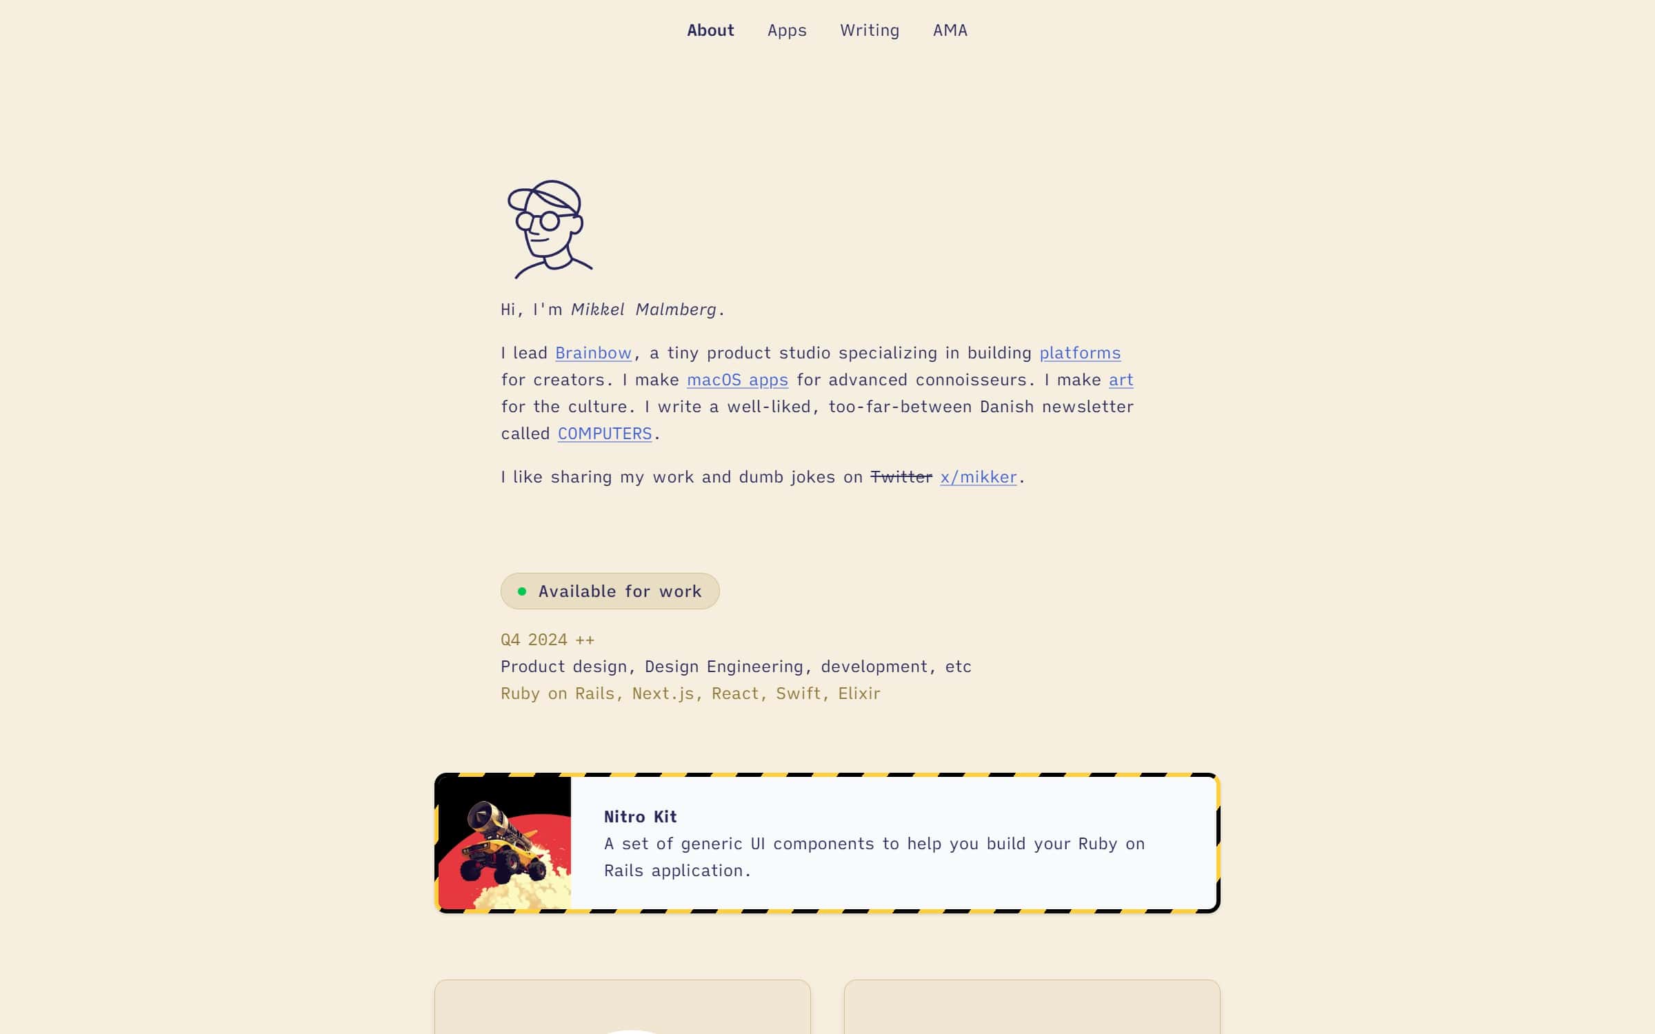This screenshot has width=1655, height=1034.
Task: Click the Nitro Kit monster truck icon
Action: pos(504,842)
